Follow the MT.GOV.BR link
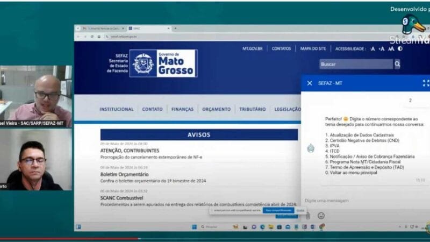The image size is (430, 242). coord(252,48)
